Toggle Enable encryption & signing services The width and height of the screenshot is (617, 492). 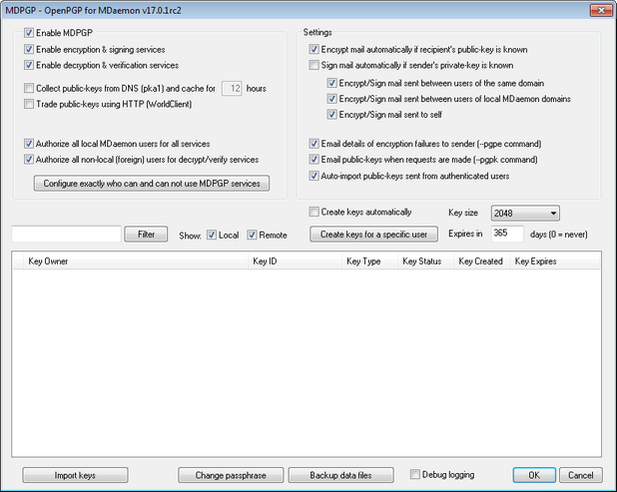(x=29, y=49)
